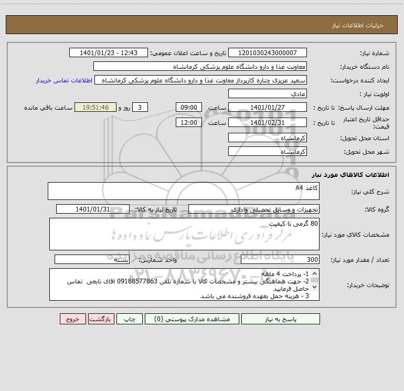Image resolution: width=404 pixels, height=391 pixels.
Task: Click goods group field تجهیزات و وسایل تحصیلی
Action: point(254,209)
